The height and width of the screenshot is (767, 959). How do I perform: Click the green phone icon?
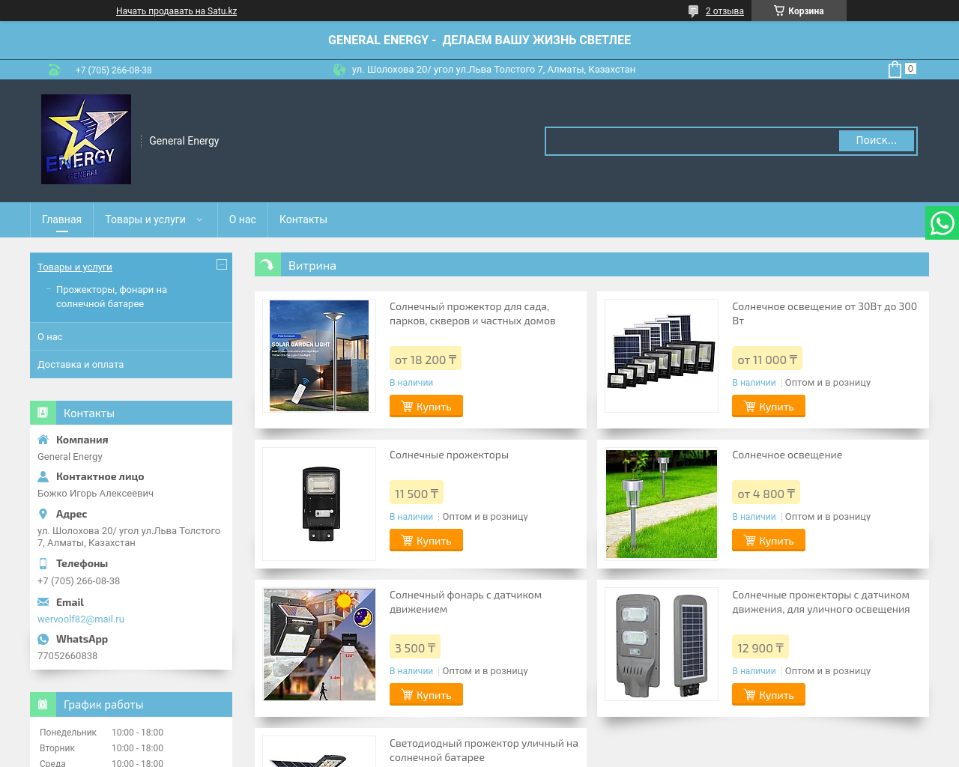54,70
